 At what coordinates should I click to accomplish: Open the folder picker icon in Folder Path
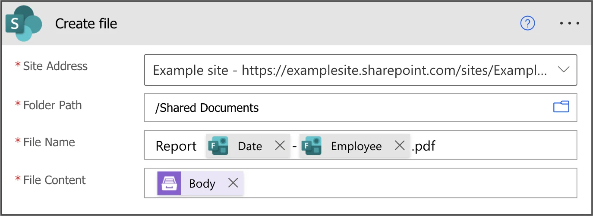(x=561, y=107)
